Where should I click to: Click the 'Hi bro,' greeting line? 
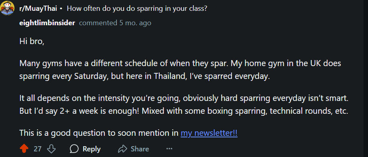coord(32,41)
